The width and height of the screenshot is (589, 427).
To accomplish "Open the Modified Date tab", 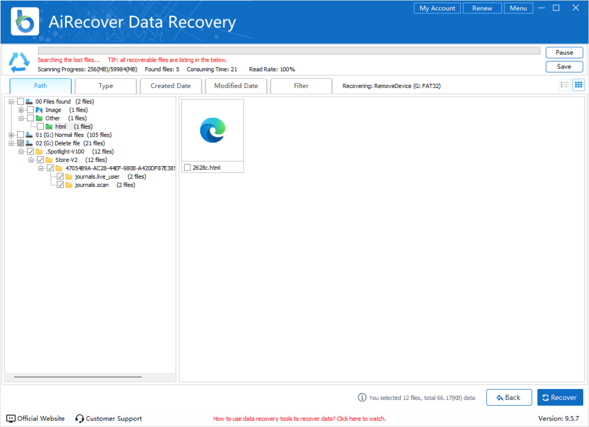I will 236,86.
